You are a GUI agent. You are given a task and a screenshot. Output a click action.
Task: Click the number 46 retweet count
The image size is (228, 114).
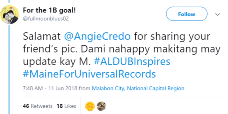click(26, 106)
